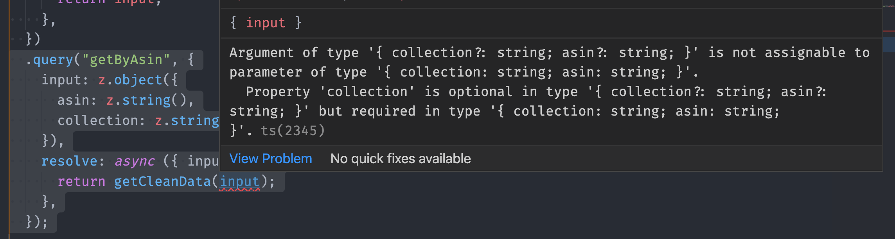The image size is (895, 239).
Task: Select the underlined input argument with error squiggle
Action: (239, 181)
